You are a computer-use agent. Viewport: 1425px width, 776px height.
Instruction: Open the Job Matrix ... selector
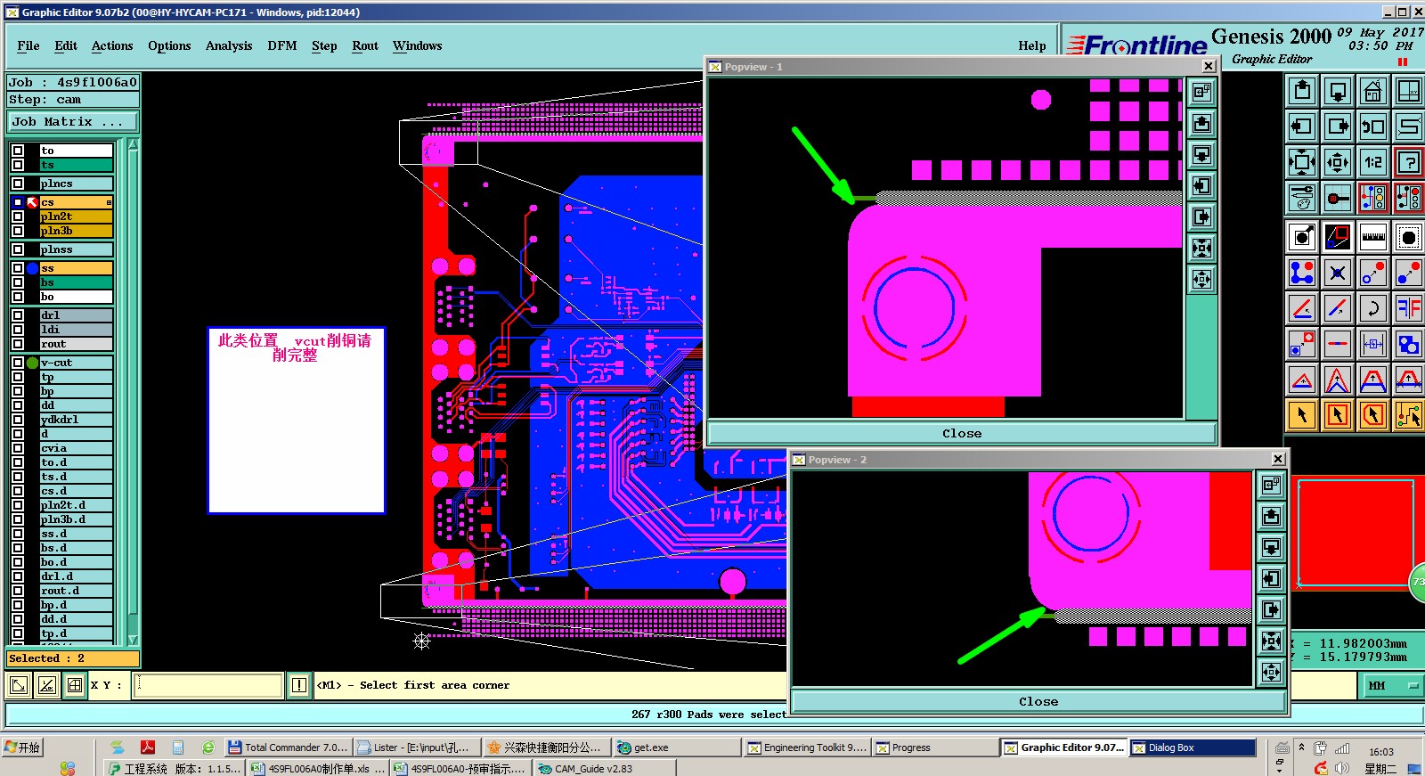[73, 122]
